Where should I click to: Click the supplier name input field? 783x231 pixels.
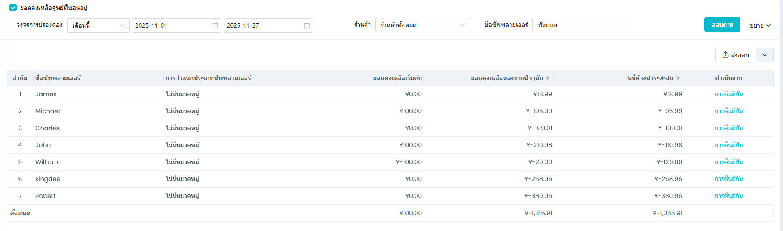pyautogui.click(x=579, y=25)
